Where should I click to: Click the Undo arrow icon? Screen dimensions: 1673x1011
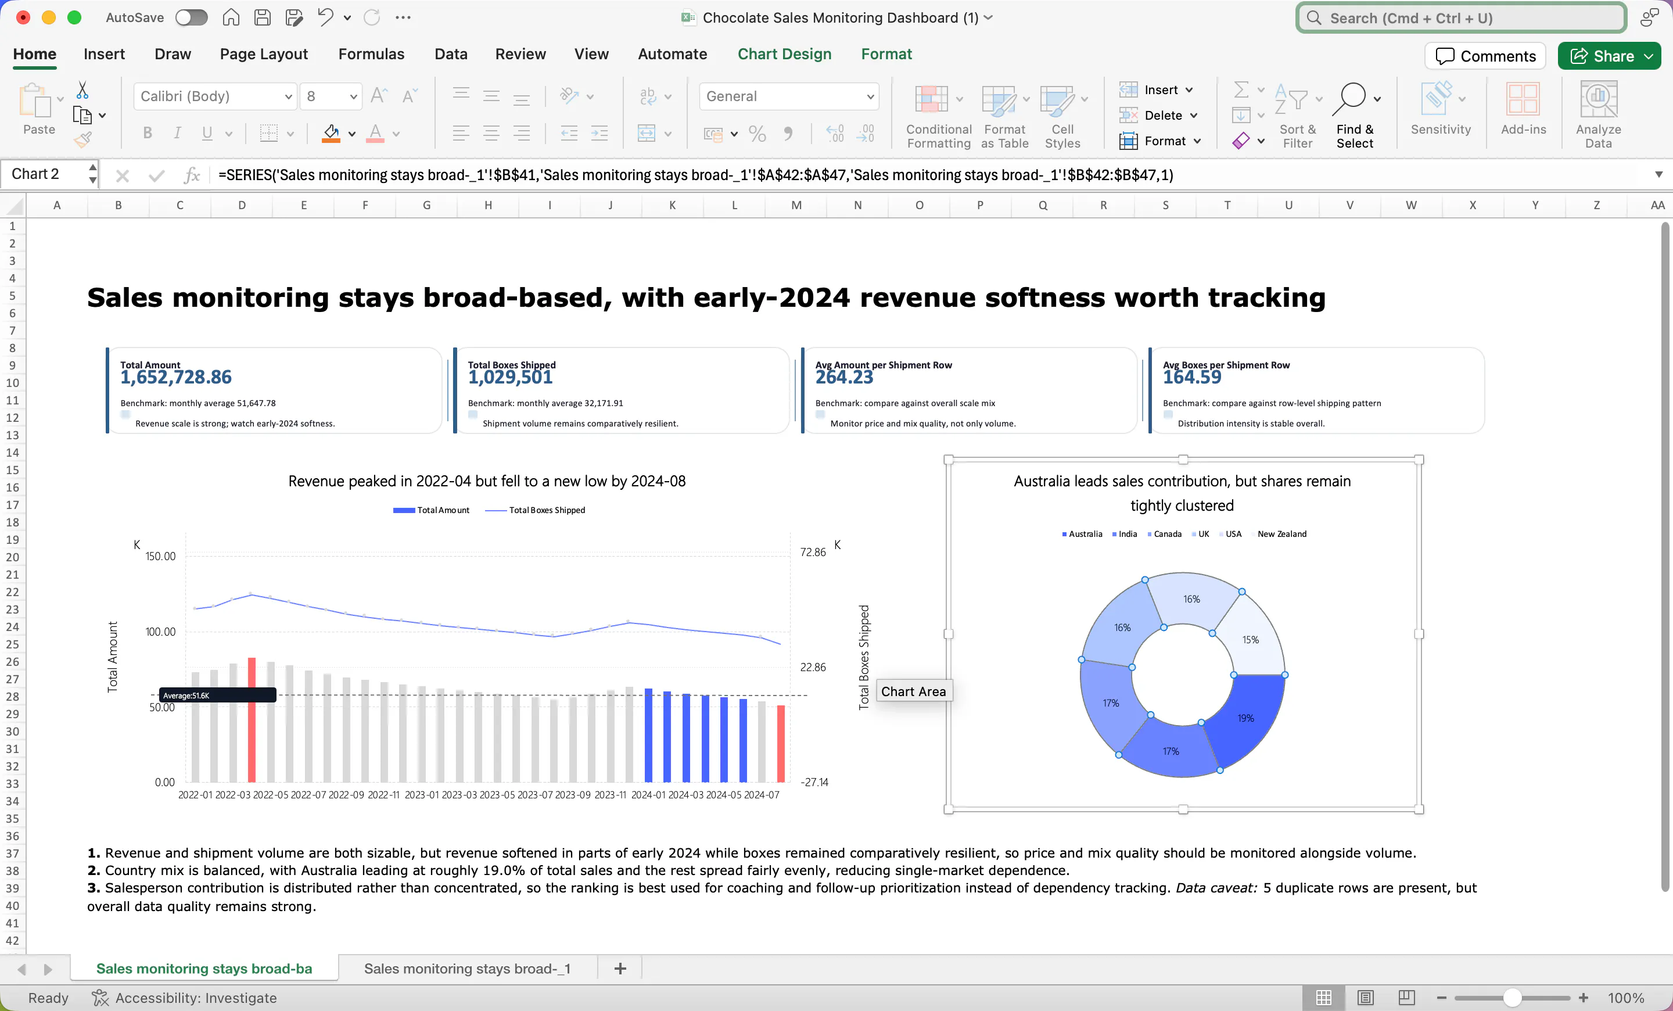325,17
